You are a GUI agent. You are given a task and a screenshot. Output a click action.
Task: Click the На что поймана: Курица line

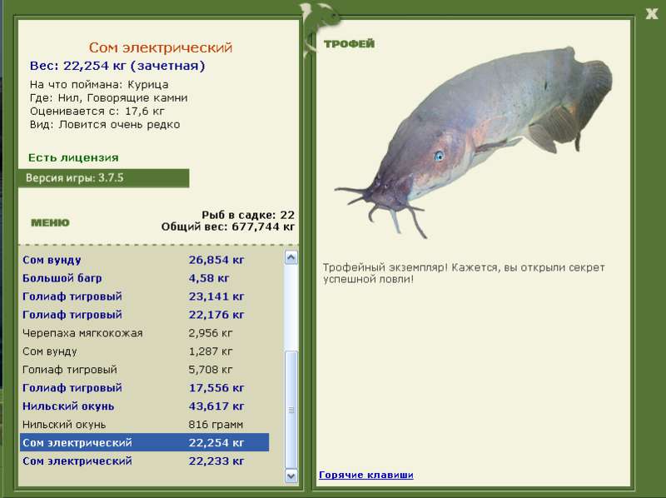(99, 85)
